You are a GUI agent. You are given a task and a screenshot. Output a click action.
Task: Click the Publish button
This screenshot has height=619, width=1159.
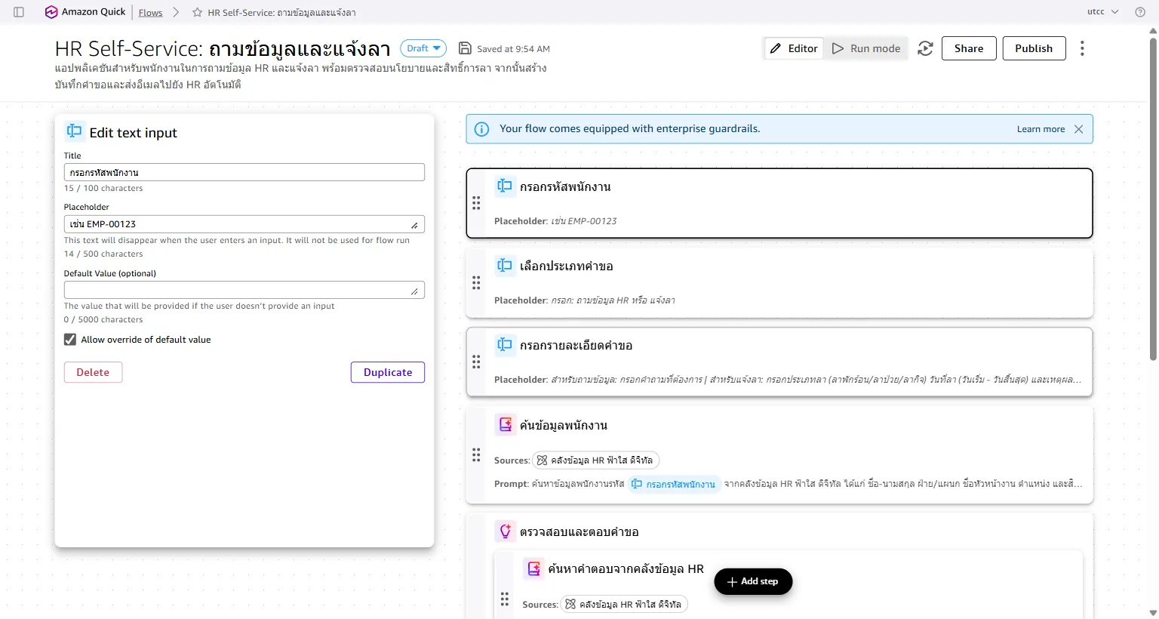pyautogui.click(x=1034, y=48)
